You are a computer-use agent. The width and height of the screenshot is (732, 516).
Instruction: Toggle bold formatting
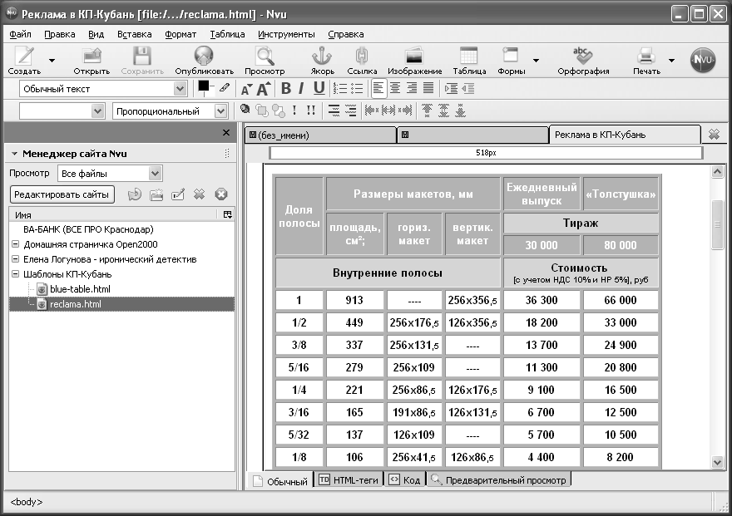[286, 89]
